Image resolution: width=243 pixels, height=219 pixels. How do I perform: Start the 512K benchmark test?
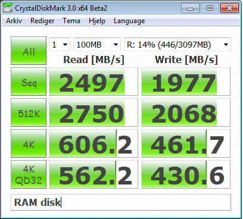coord(29,112)
